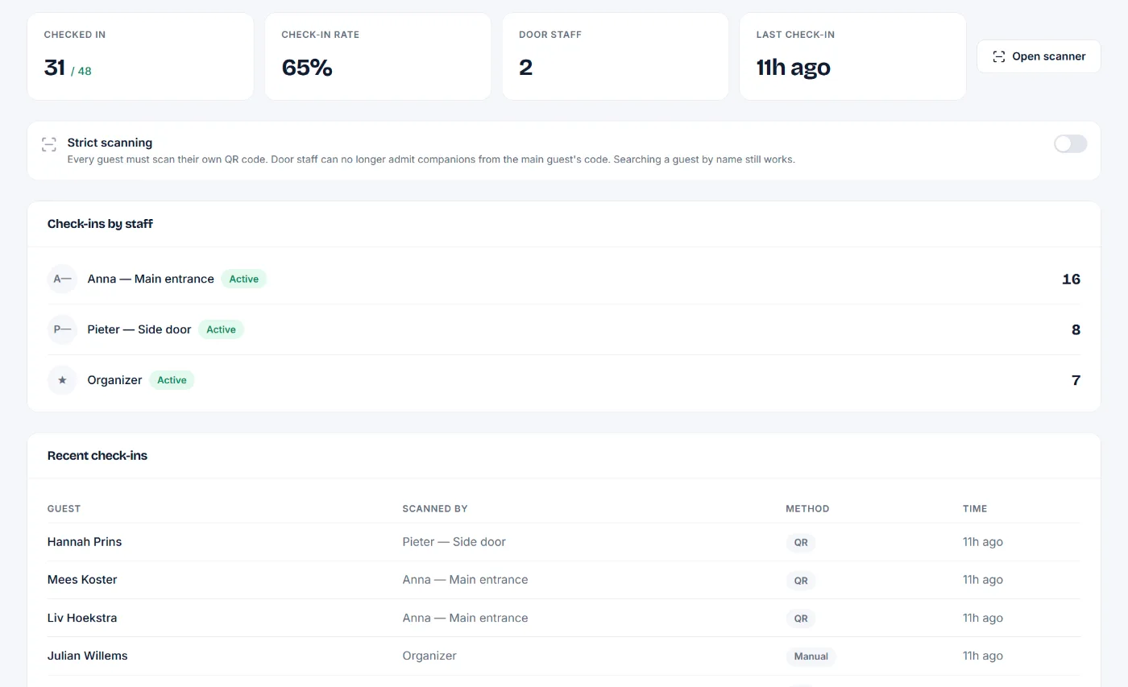
Task: Select the Checked In stat card
Action: point(140,56)
